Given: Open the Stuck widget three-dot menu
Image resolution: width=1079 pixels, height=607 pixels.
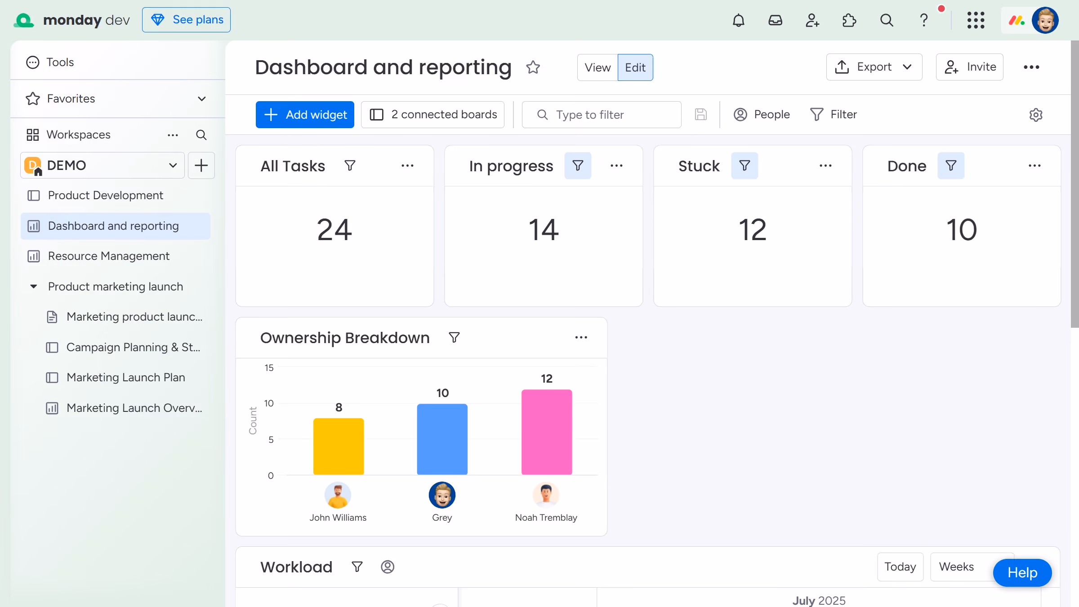Looking at the screenshot, I should (825, 165).
